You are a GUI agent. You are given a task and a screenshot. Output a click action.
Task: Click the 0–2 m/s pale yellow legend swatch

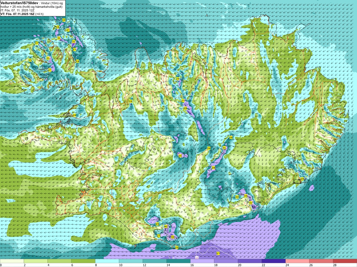pyautogui.click(x=12, y=261)
